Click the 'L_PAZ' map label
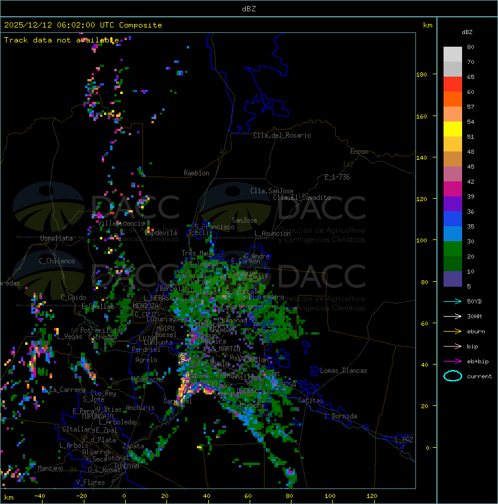This screenshot has height=504, width=498. click(404, 440)
